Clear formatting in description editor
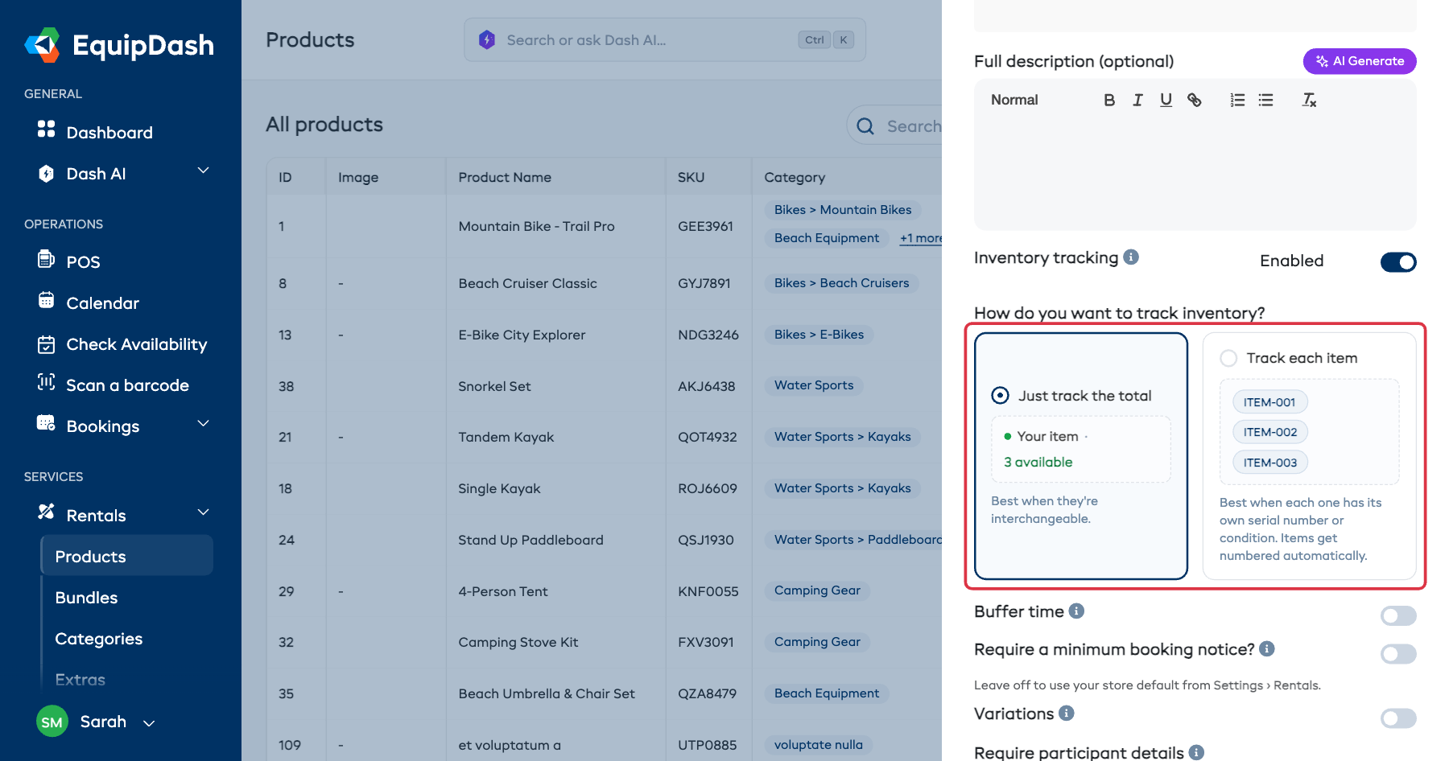 1309,100
